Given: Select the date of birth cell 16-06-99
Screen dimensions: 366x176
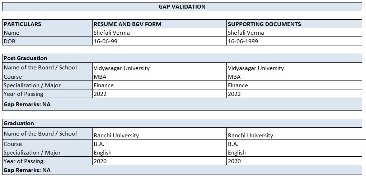Looking at the screenshot, I should coord(105,41).
